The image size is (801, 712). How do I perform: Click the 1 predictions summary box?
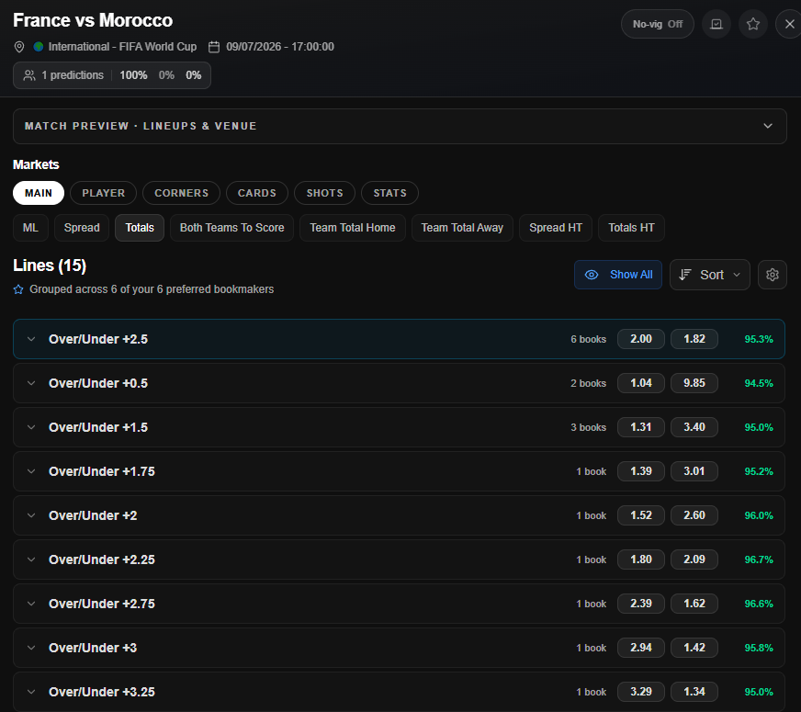click(x=112, y=75)
